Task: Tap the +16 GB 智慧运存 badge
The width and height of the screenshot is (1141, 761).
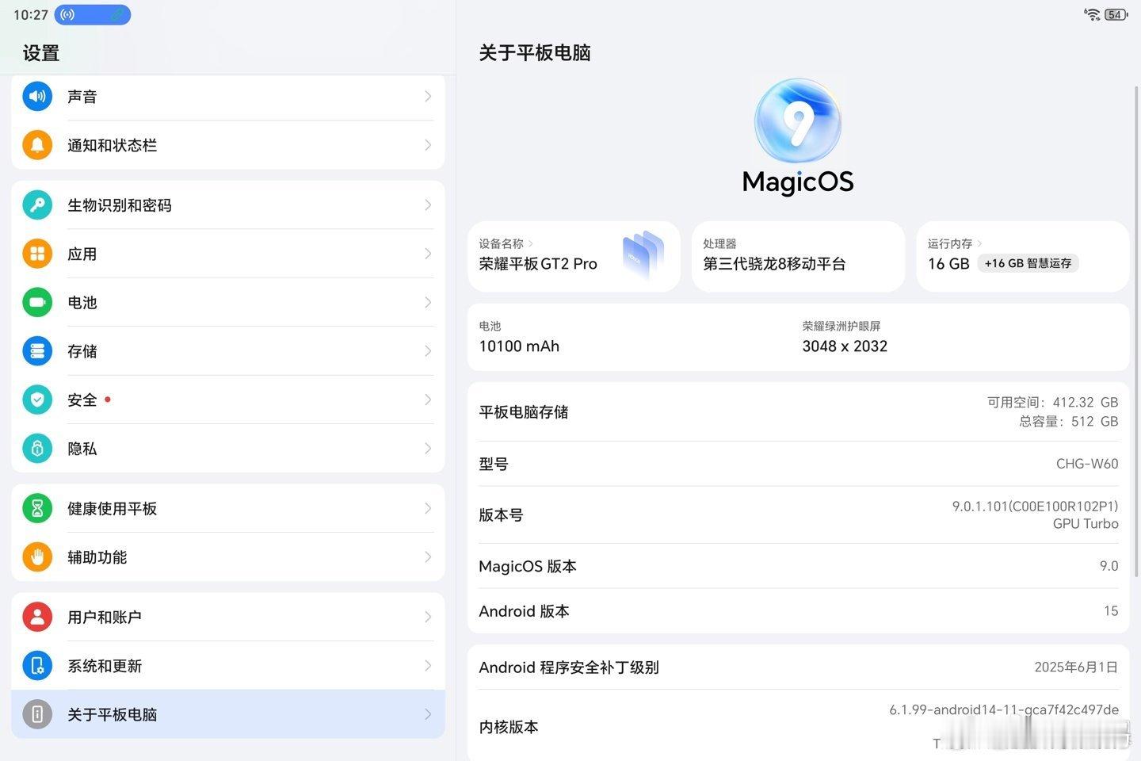Action: 1028,263
